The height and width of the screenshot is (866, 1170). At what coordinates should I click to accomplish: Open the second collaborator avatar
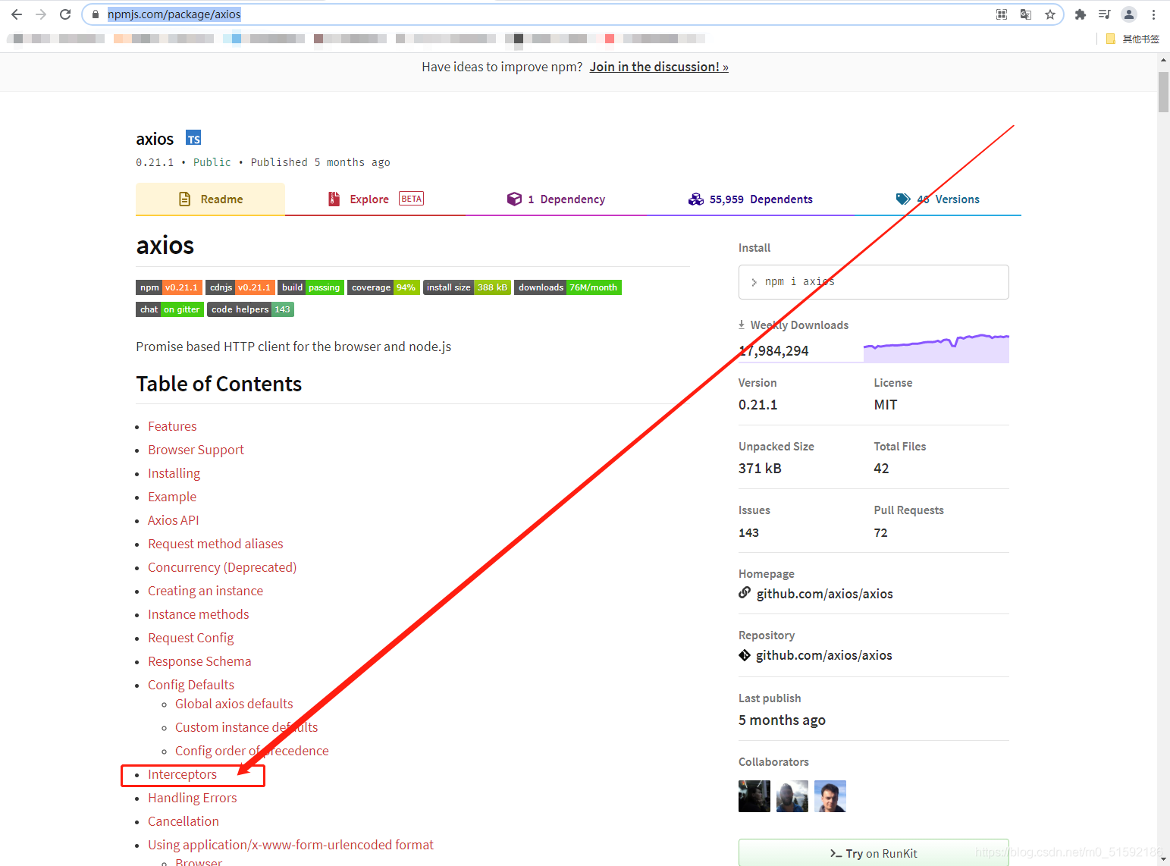pyautogui.click(x=792, y=796)
